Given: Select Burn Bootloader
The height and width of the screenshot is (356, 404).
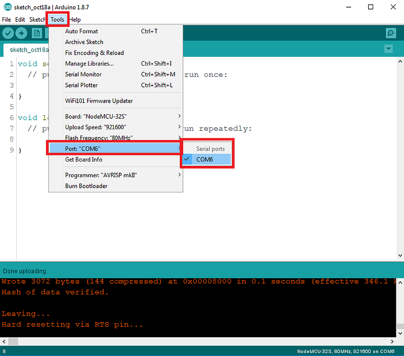Looking at the screenshot, I should click(116, 186).
